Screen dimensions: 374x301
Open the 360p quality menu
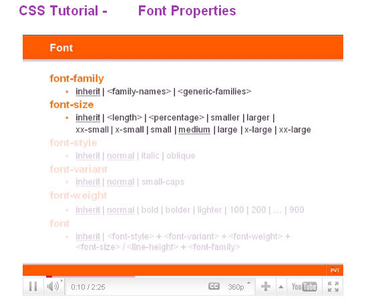[236, 287]
